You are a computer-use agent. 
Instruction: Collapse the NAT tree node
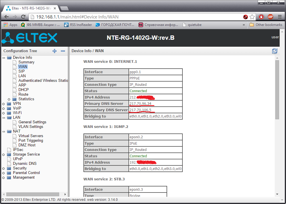pos(4,131)
